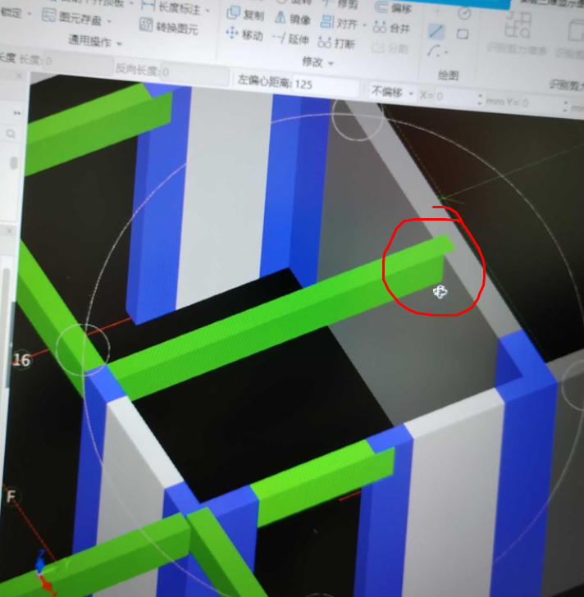Select the circle draw tool in 绘图
This screenshot has height=597, width=584.
(464, 14)
